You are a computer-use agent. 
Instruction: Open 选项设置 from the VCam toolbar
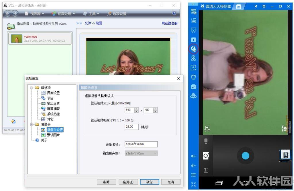(x=117, y=13)
